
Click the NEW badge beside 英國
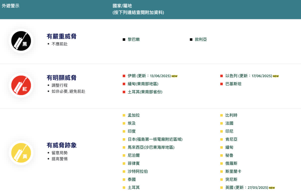pyautogui.click(x=272, y=188)
